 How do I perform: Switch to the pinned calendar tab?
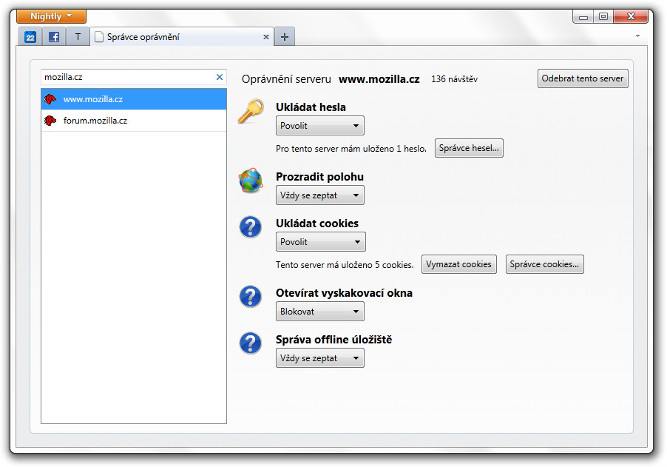[x=30, y=37]
